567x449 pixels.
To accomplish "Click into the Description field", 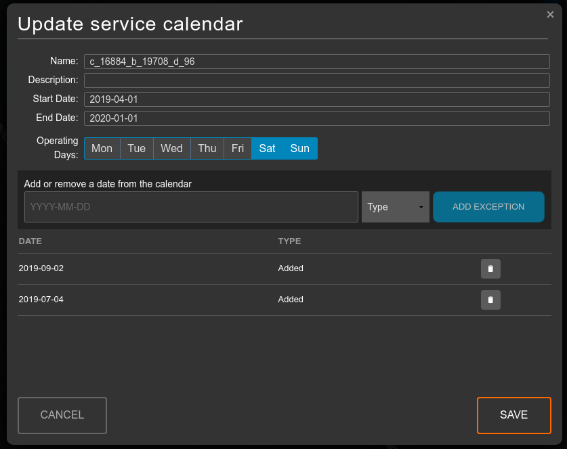I will coord(316,80).
